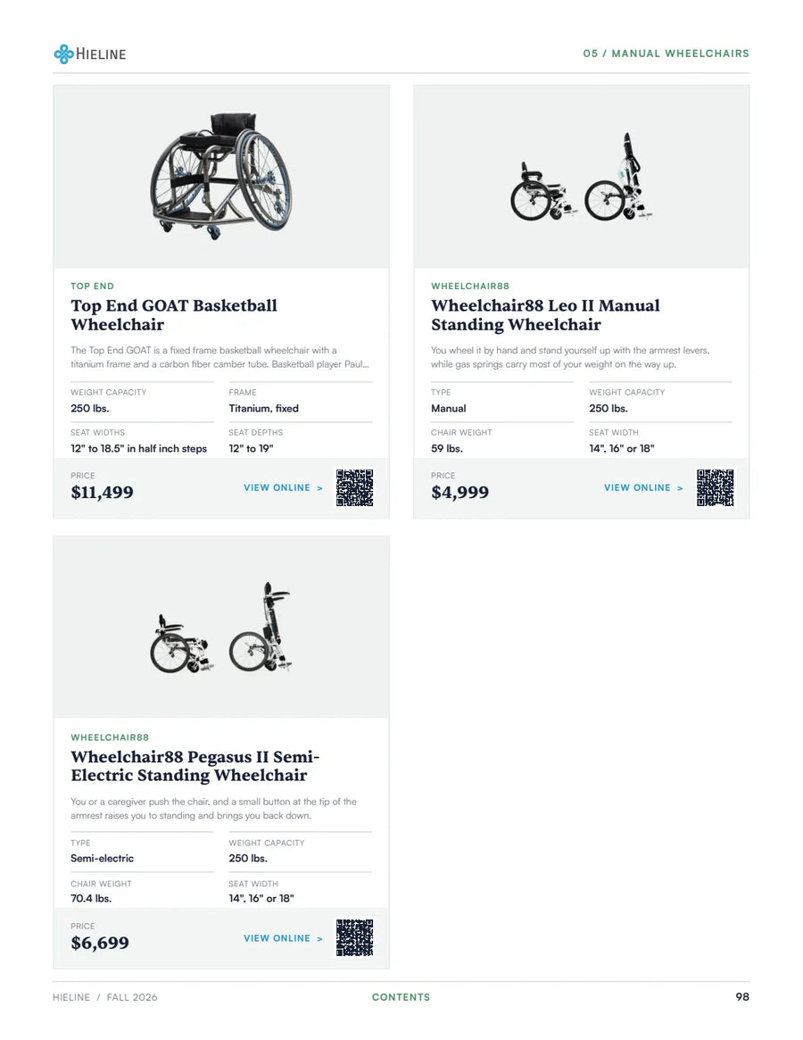This screenshot has width=803, height=1040.
Task: Click the QR code for Leo II wheelchair
Action: [715, 487]
